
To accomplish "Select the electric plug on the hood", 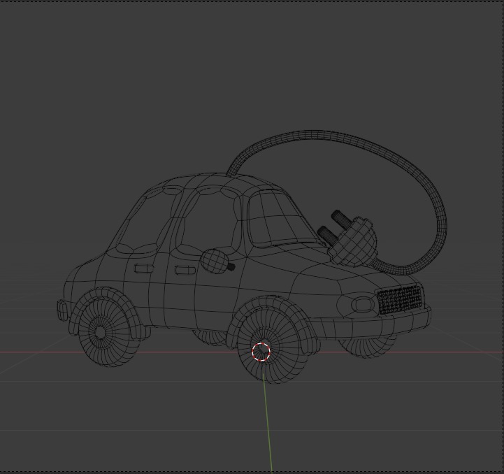I will pyautogui.click(x=348, y=239).
